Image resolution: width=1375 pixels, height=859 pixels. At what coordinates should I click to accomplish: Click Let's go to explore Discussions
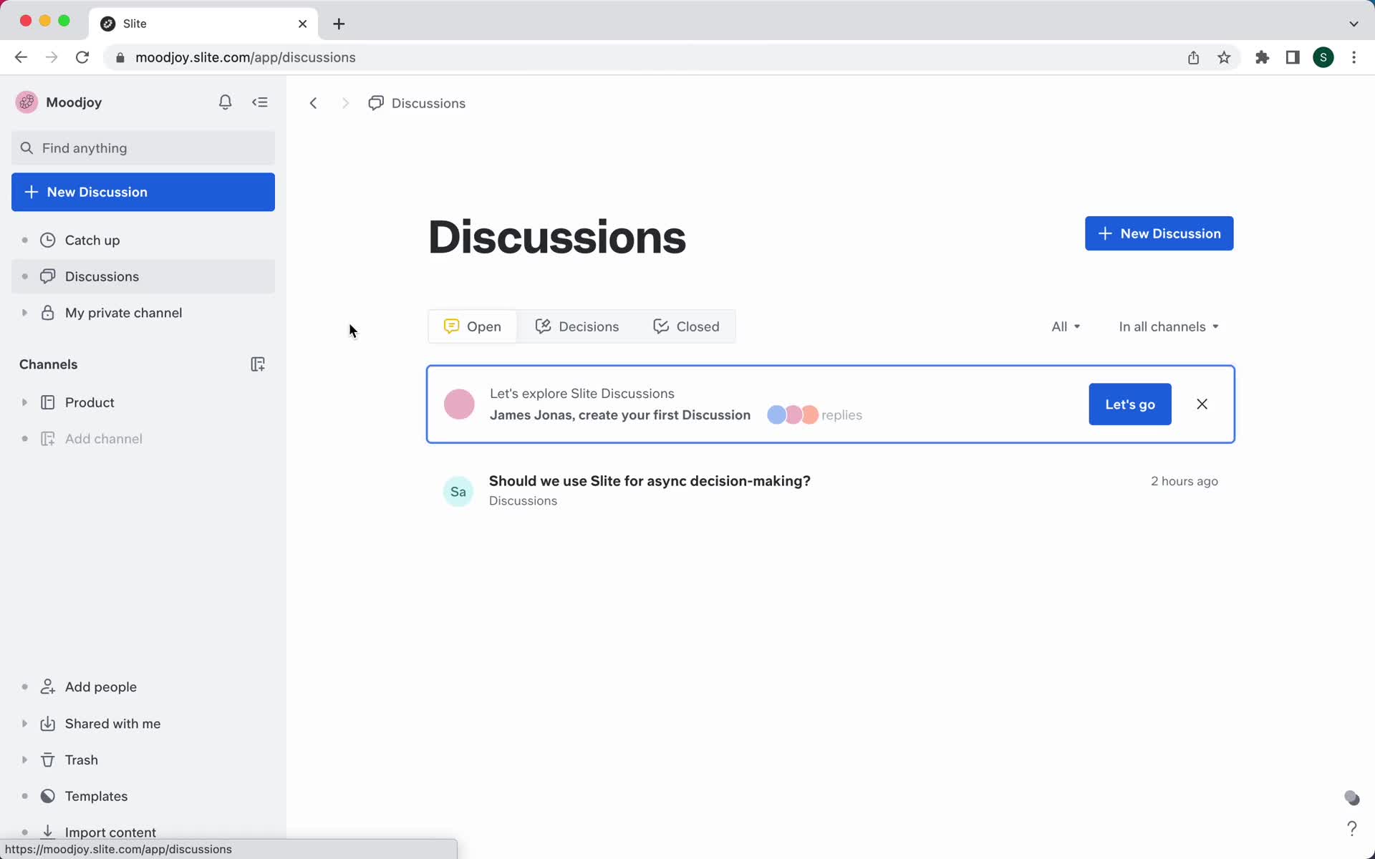[1129, 404]
